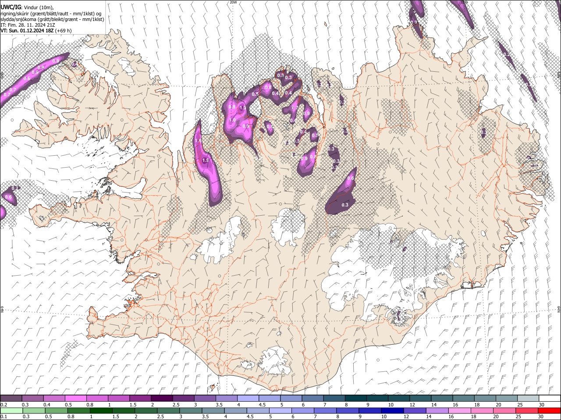Click upper scale white swatch at 30
The height and width of the screenshot is (420, 561).
[550, 399]
